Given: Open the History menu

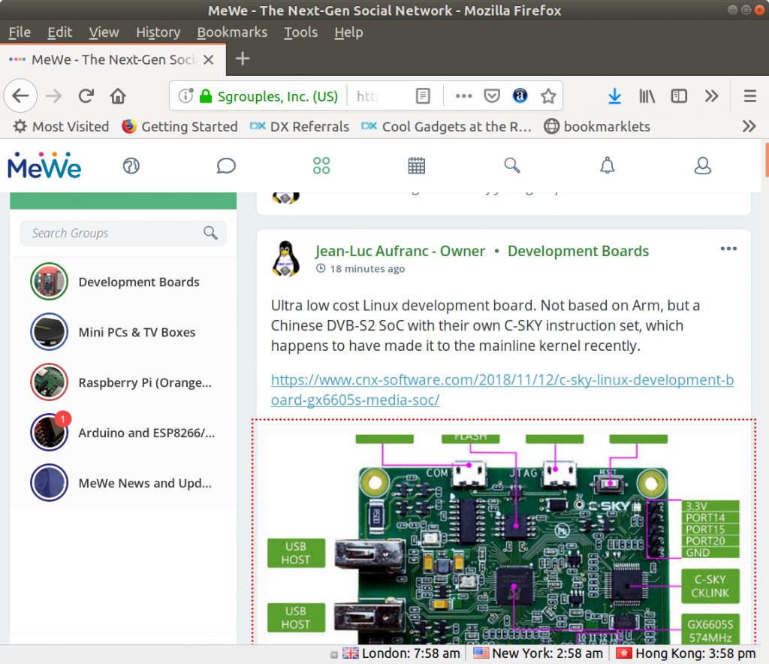Looking at the screenshot, I should pos(158,32).
